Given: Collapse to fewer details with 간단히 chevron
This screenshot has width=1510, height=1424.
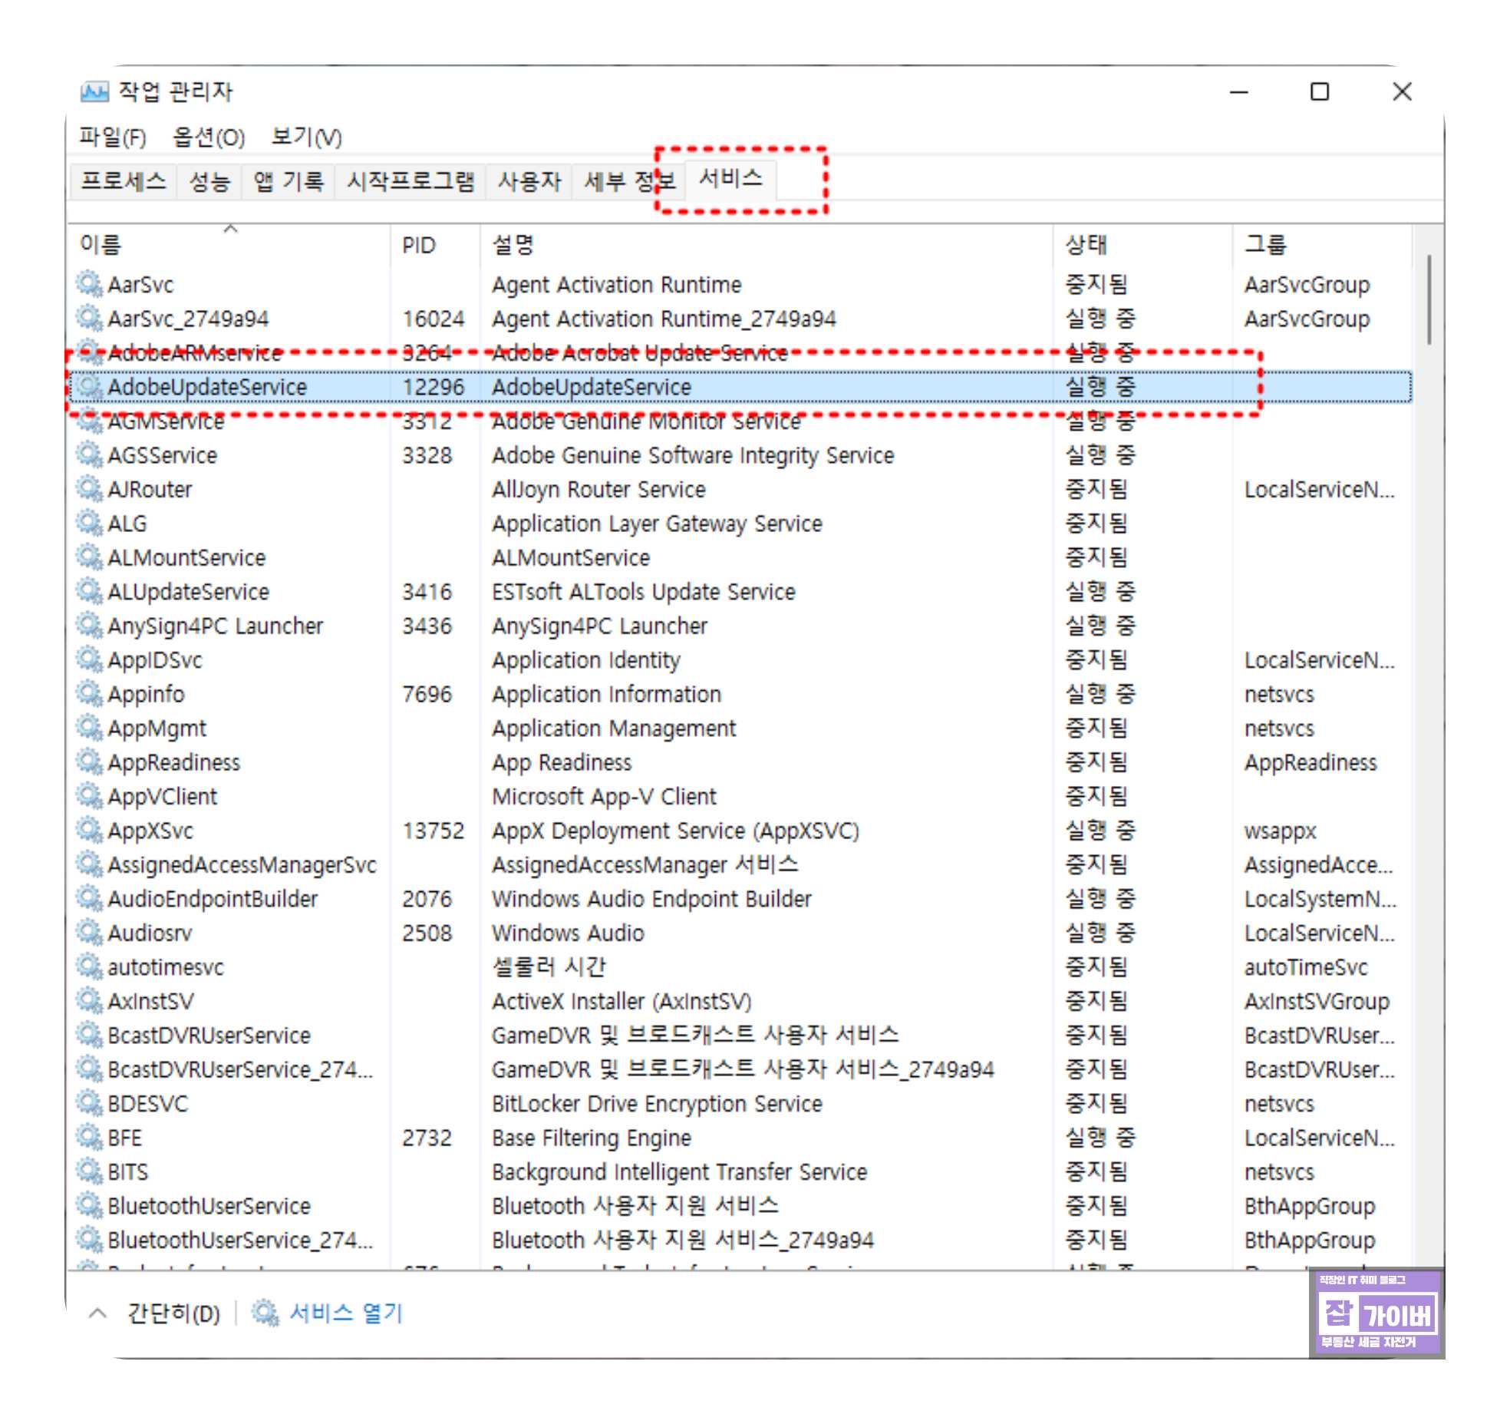Looking at the screenshot, I should point(97,1313).
